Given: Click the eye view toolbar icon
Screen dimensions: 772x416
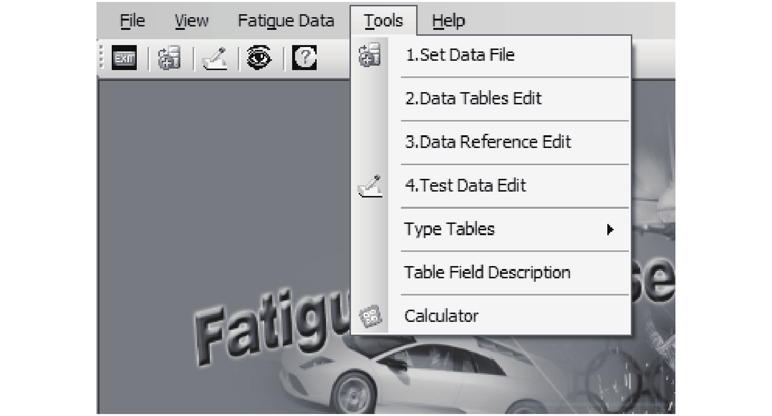Looking at the screenshot, I should pyautogui.click(x=259, y=58).
